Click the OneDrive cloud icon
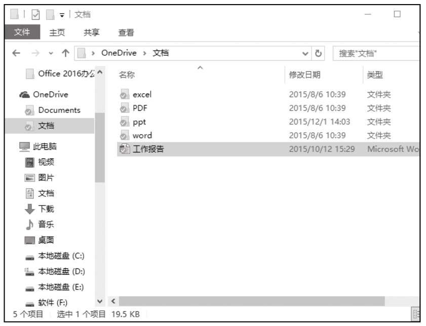This screenshot has width=426, height=326. point(24,95)
